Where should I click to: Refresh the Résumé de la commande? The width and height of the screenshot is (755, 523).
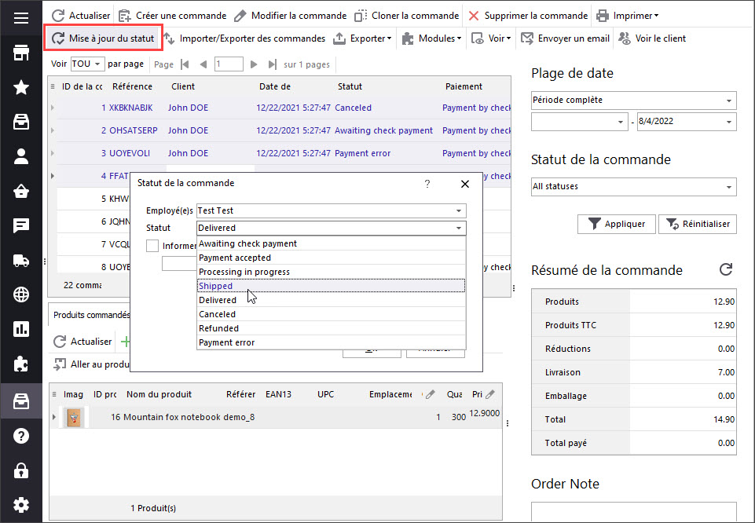pos(726,269)
